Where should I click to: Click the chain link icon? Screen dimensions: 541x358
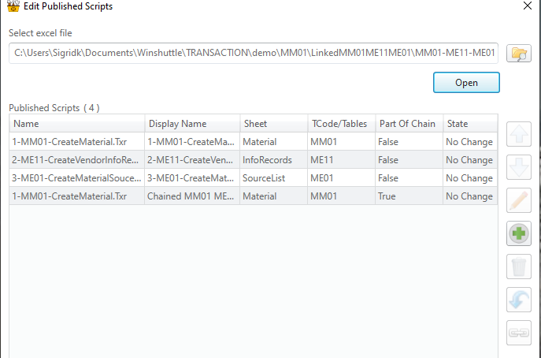(518, 333)
